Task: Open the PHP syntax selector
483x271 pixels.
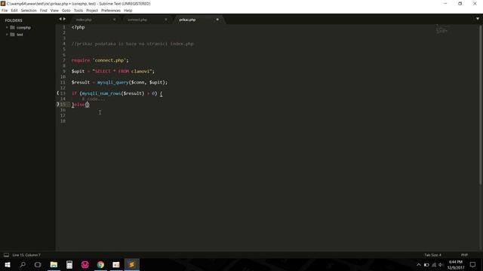Action: 464,255
